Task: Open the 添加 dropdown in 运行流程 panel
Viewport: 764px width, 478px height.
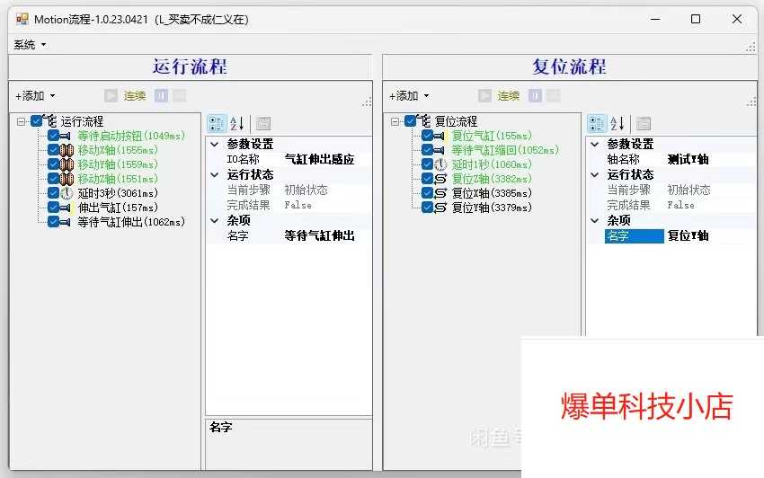Action: click(x=35, y=96)
